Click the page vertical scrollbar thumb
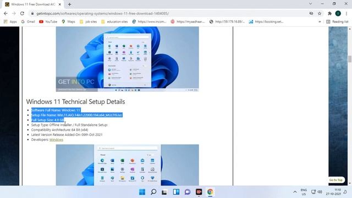The width and height of the screenshot is (352, 198). coord(350,59)
